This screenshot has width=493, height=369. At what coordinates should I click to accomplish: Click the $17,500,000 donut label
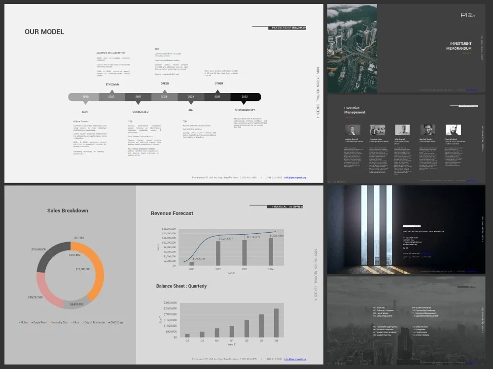[83, 269]
